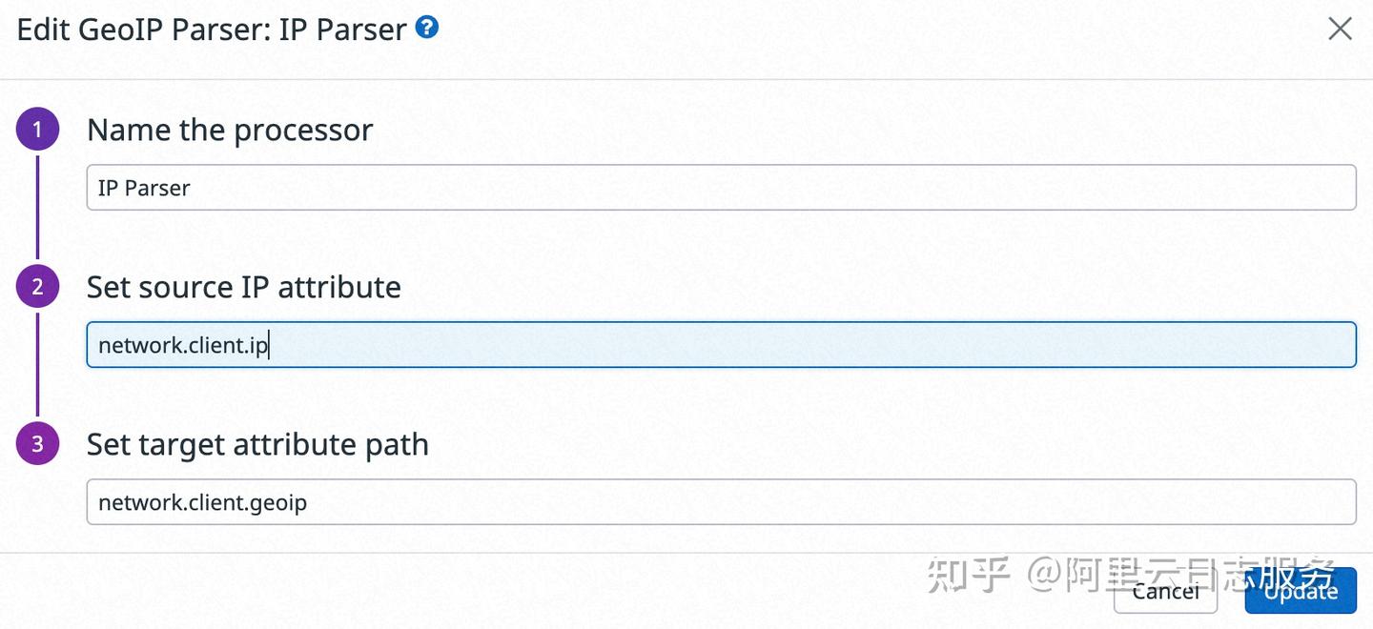Click the 'Set target attribute path' label
This screenshot has width=1373, height=629.
tap(257, 443)
